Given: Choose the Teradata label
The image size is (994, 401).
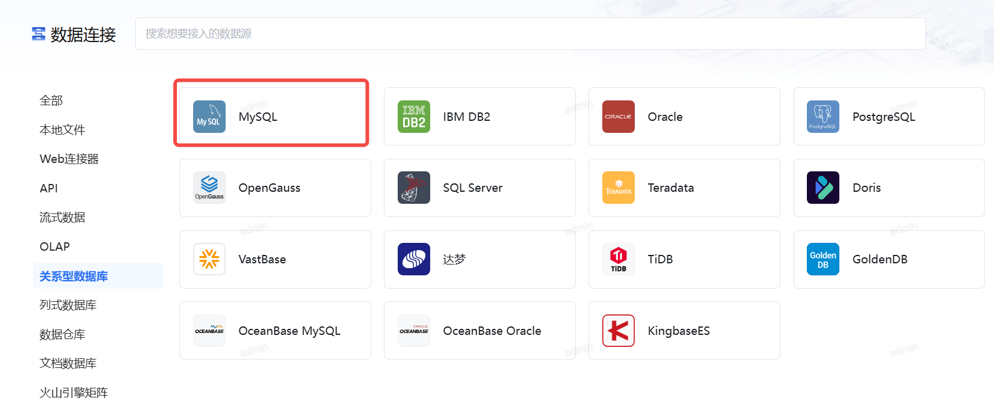Looking at the screenshot, I should coord(671,188).
